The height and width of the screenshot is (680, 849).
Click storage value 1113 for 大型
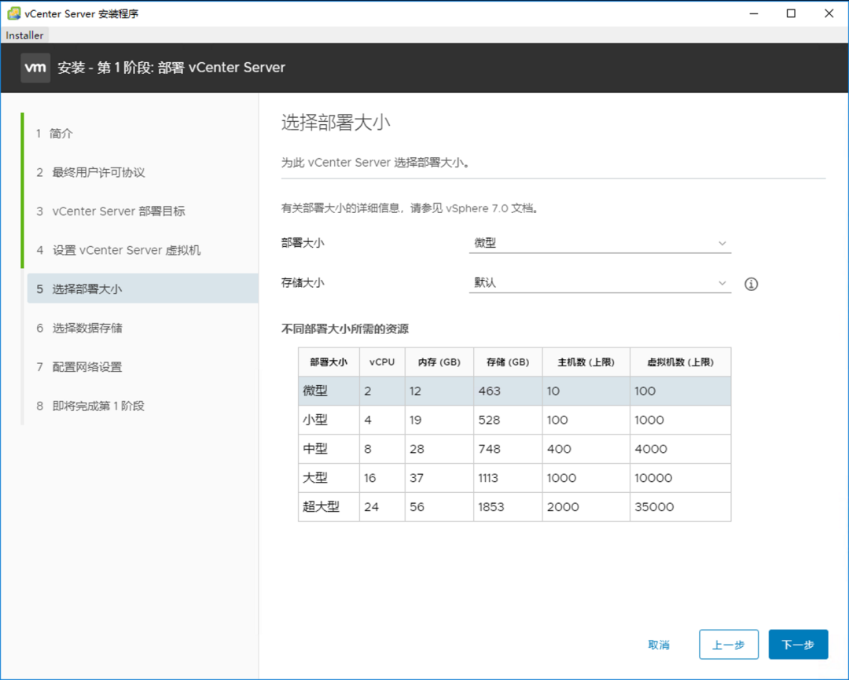click(x=488, y=478)
